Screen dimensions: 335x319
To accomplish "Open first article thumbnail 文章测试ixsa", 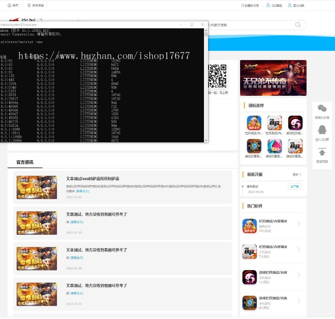I will (37, 187).
